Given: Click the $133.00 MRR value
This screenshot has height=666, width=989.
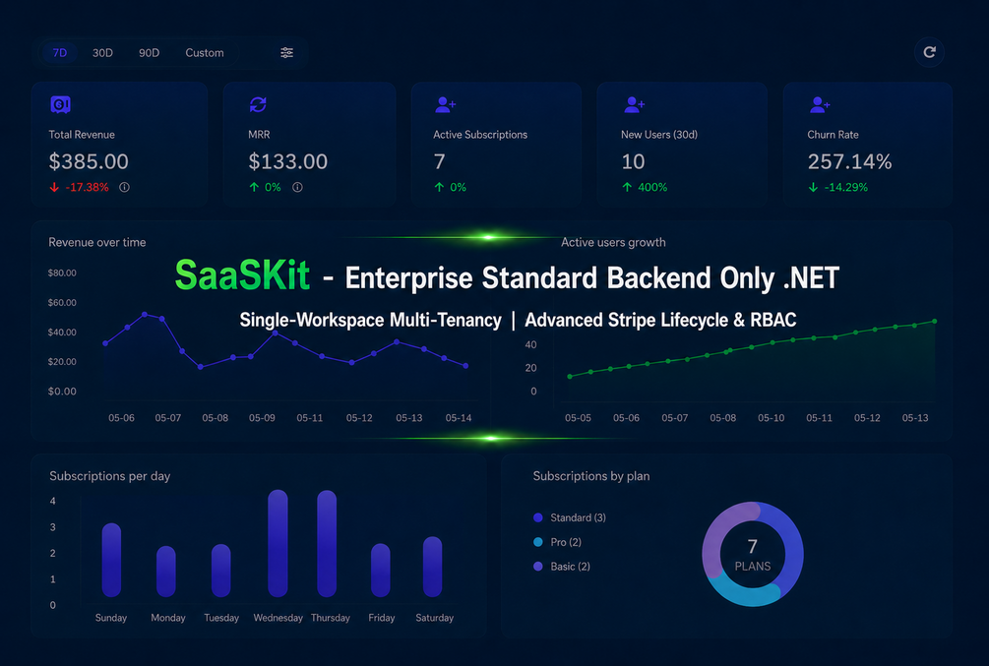Looking at the screenshot, I should [287, 161].
